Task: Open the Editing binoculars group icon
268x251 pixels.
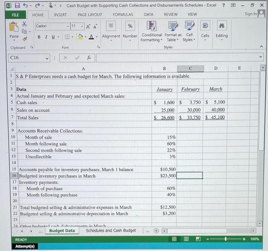Action: (x=222, y=26)
